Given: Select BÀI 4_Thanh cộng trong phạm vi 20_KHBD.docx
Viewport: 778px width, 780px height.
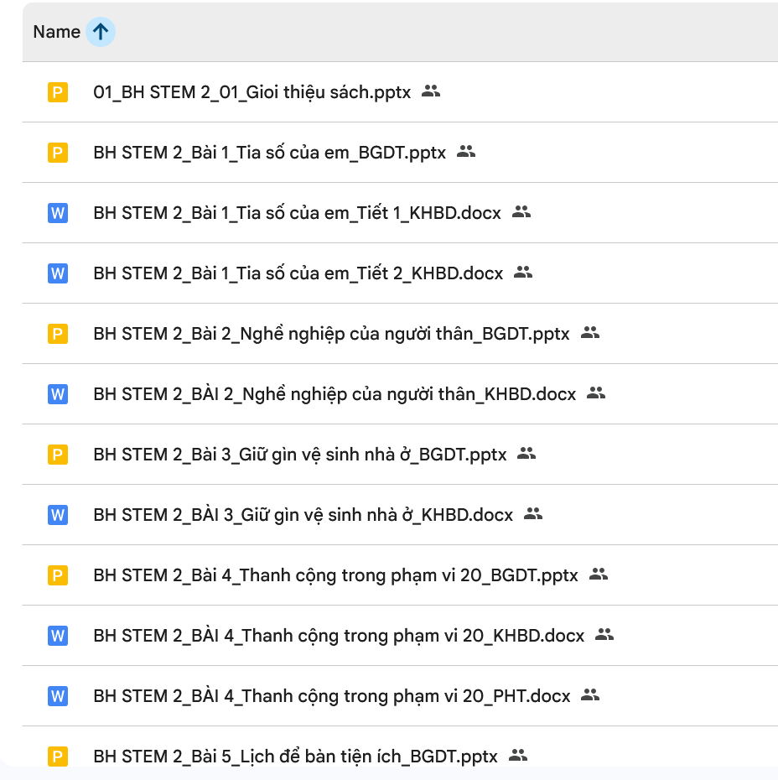Looking at the screenshot, I should pyautogui.click(x=339, y=636).
